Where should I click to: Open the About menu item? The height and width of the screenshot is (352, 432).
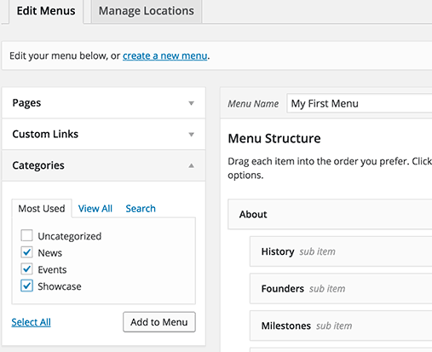(x=330, y=214)
